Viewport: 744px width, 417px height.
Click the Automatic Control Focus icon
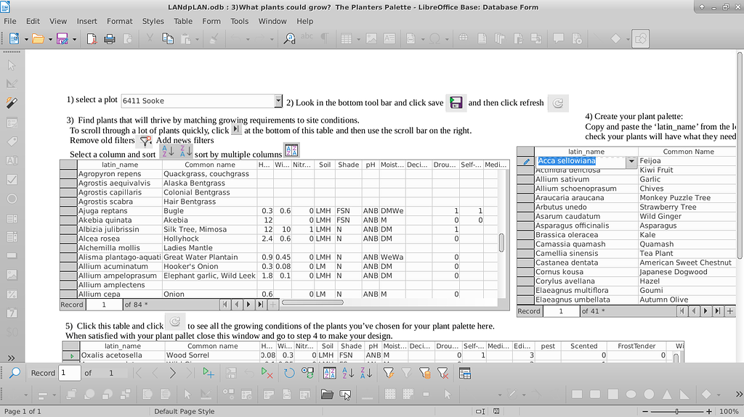(x=345, y=395)
